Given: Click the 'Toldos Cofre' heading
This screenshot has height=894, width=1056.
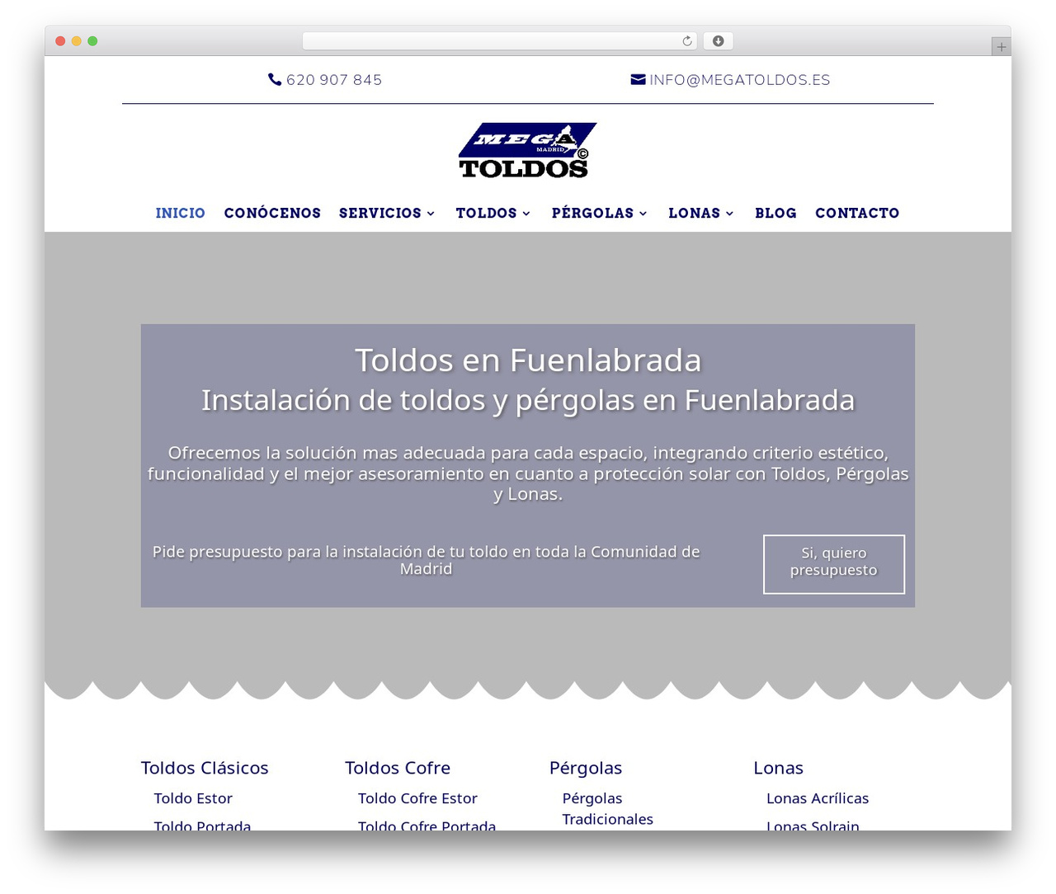Looking at the screenshot, I should pos(398,768).
